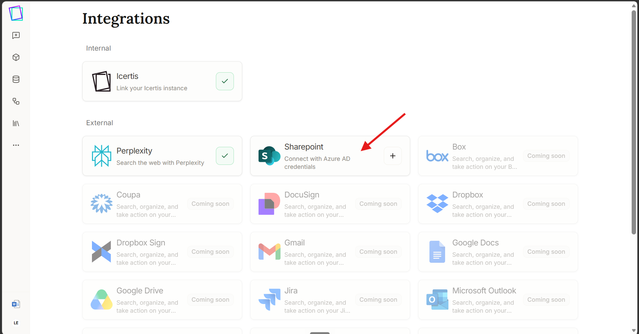Open the cube icon in sidebar

16,57
